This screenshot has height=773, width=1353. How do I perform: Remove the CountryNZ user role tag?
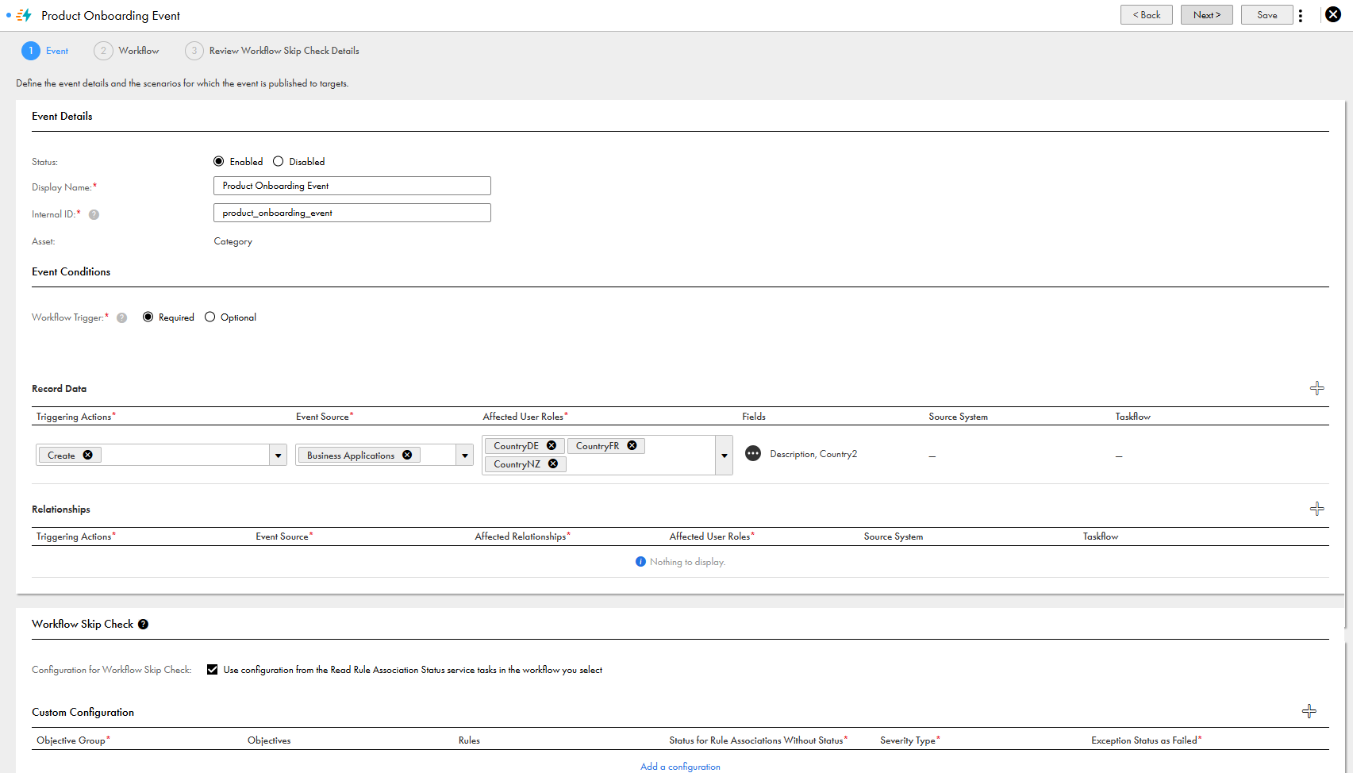(553, 463)
